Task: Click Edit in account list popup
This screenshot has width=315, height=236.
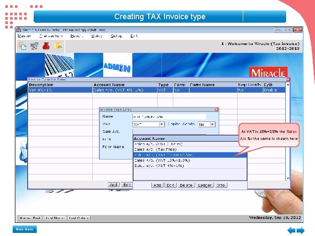Action: [170, 185]
